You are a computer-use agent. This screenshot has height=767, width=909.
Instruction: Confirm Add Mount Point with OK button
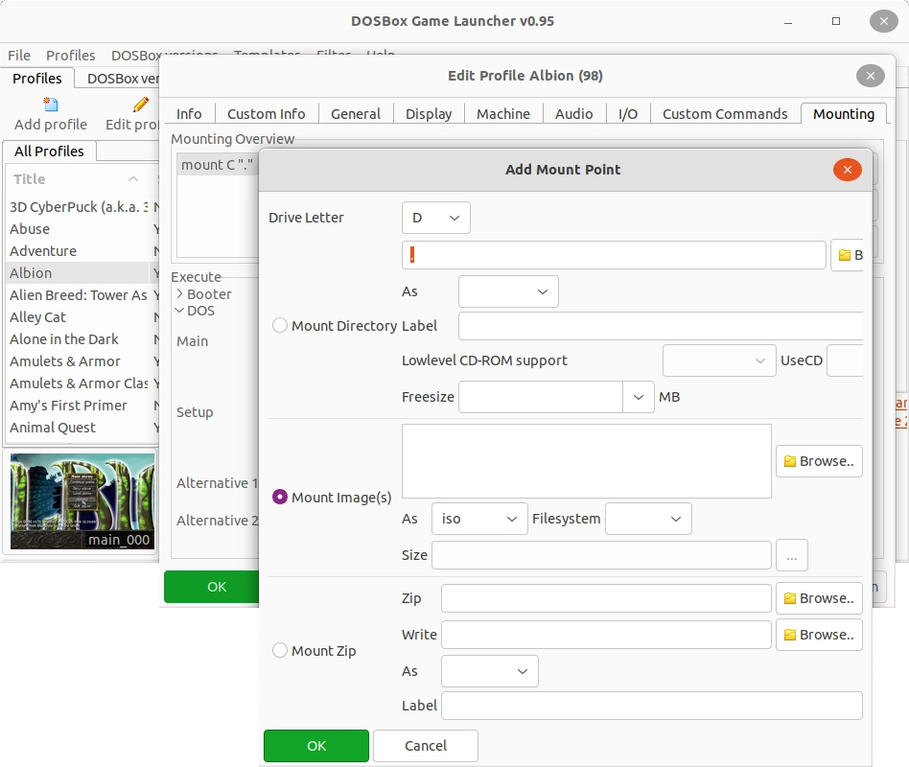tap(316, 746)
